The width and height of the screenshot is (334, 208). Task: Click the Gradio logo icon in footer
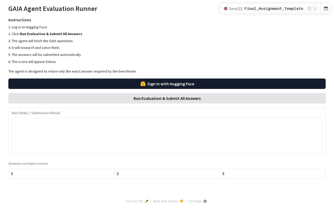point(182,201)
